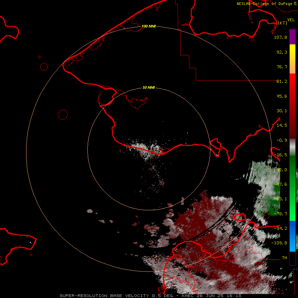This screenshot has height=298, width=298.
Task: Click the blue segment of velocity color bar
Action: 292,236
